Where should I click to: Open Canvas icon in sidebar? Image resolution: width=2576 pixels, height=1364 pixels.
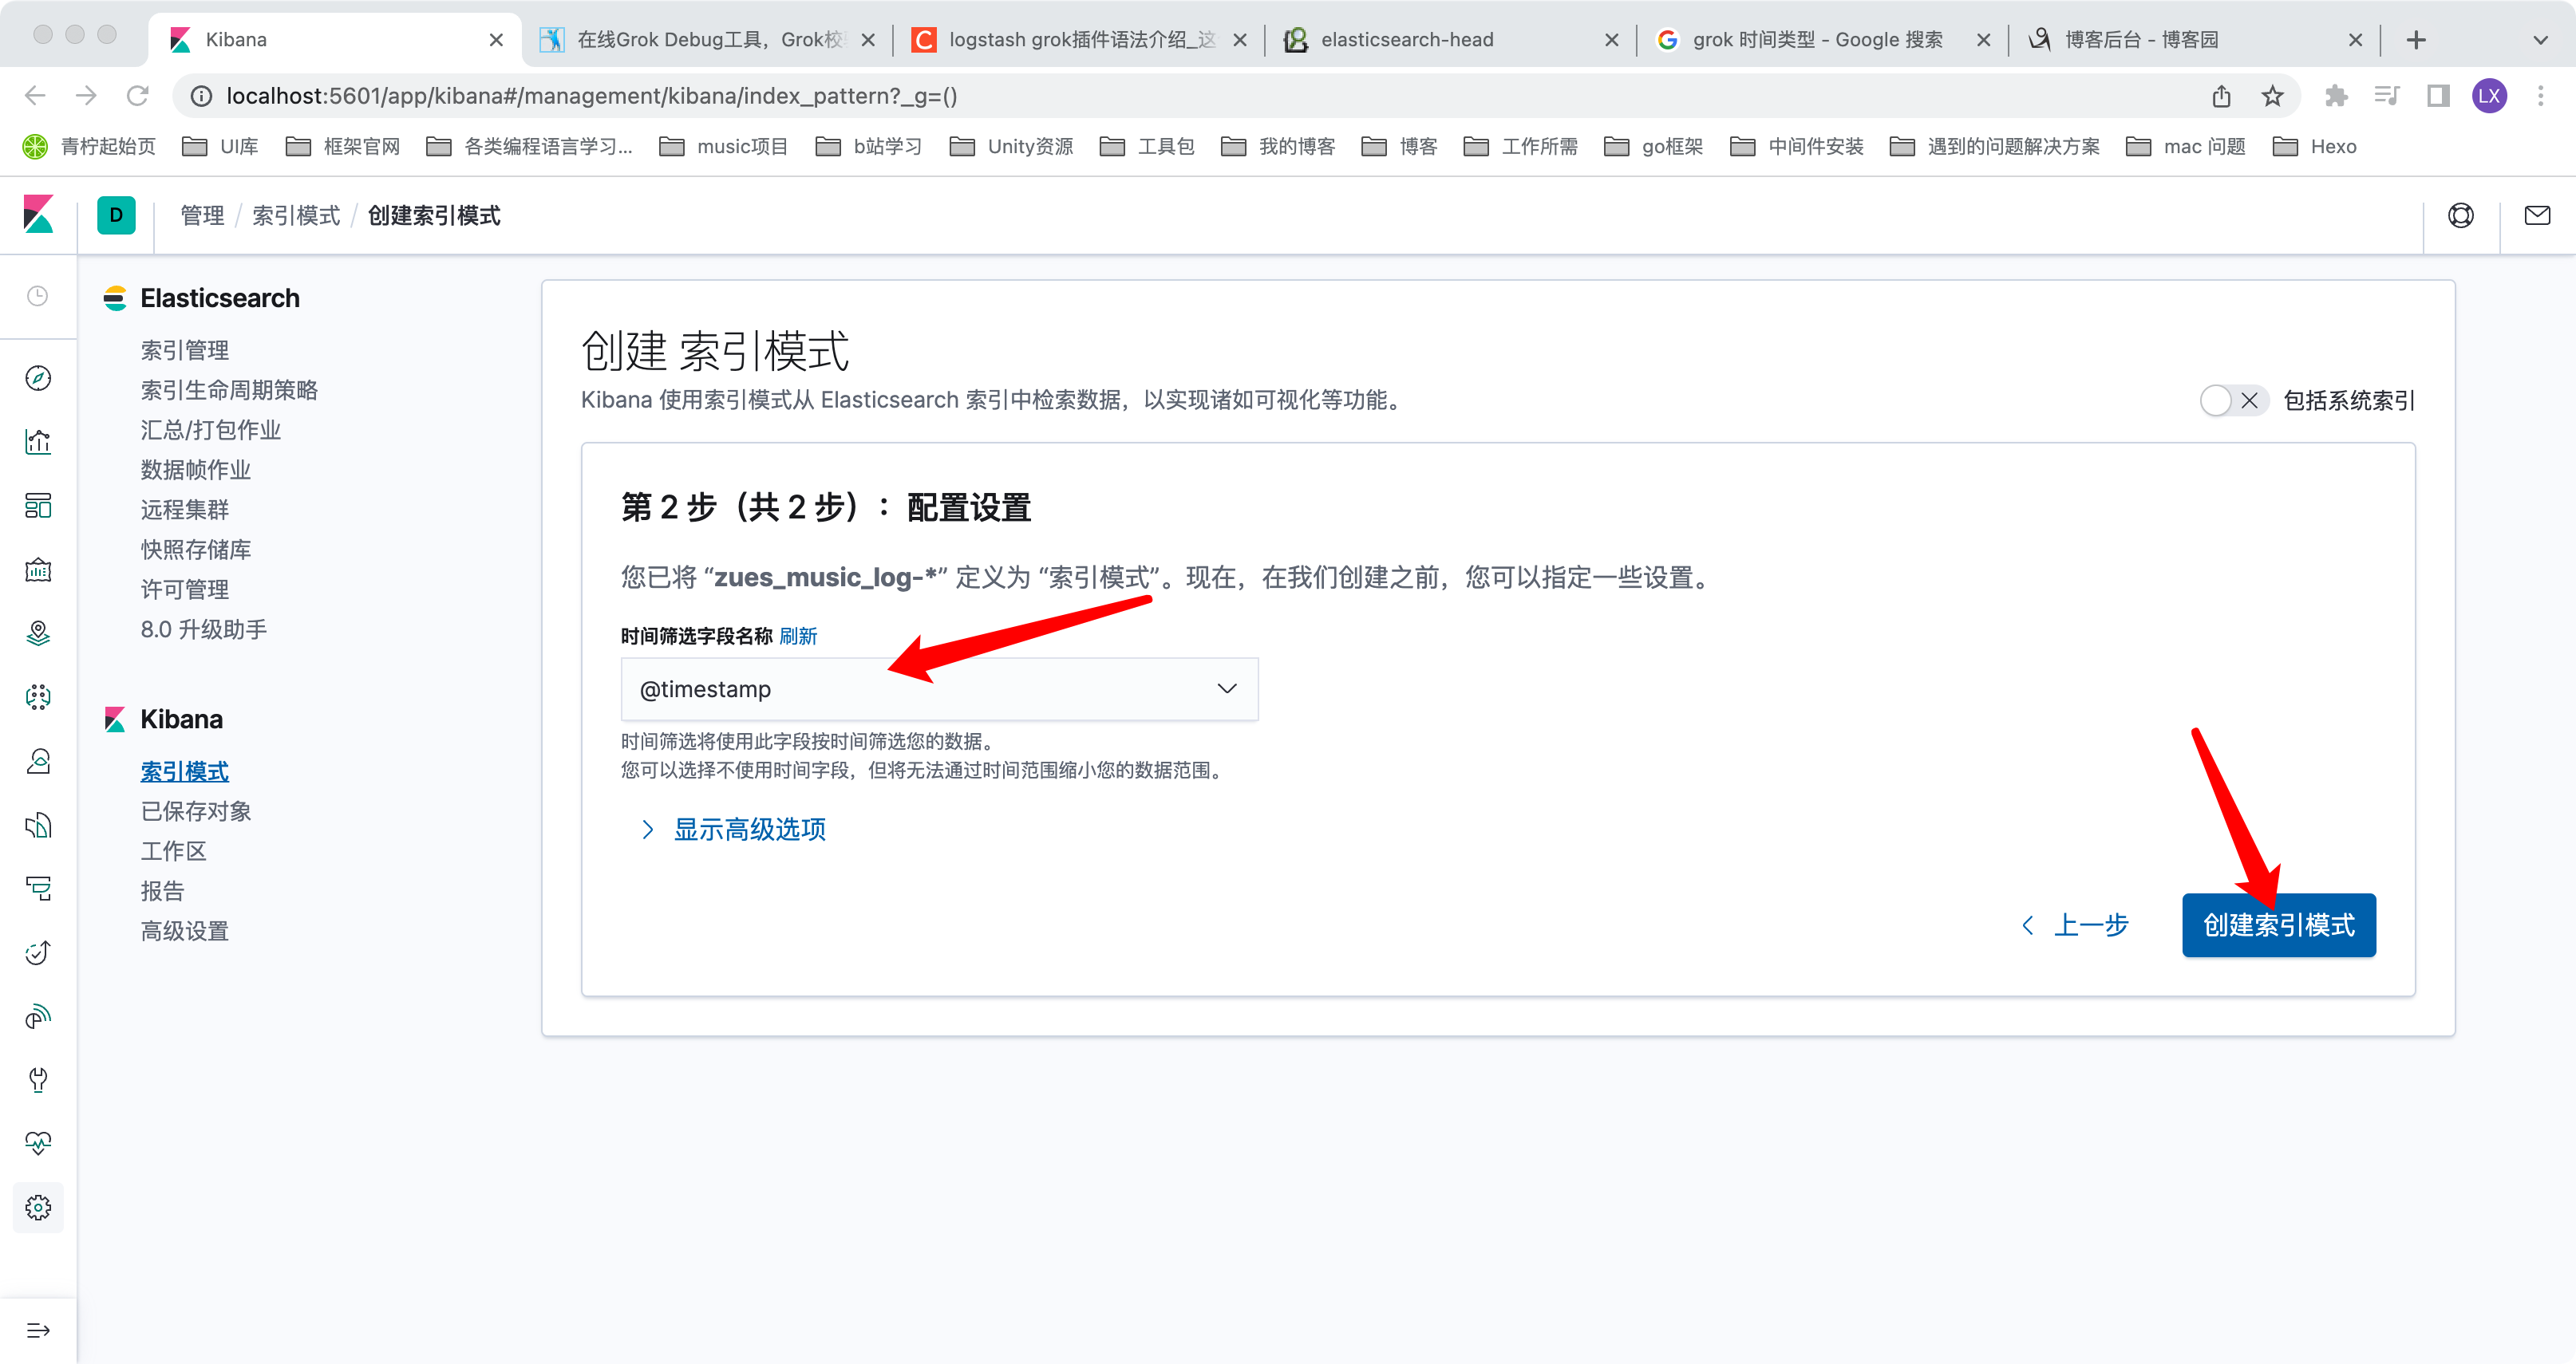38,570
